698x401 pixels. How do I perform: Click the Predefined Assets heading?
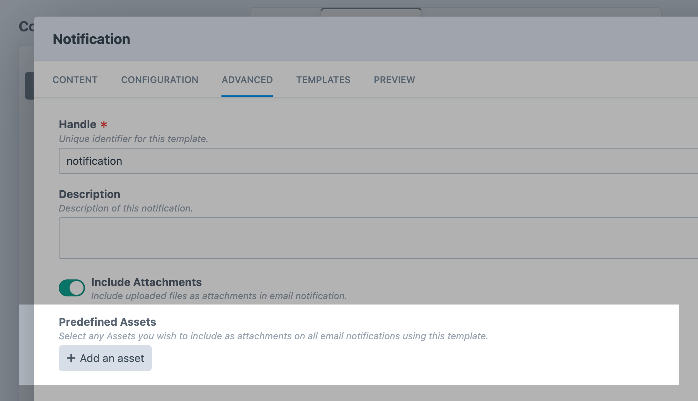click(107, 322)
